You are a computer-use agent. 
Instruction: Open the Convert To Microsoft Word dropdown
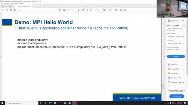pos(176,43)
